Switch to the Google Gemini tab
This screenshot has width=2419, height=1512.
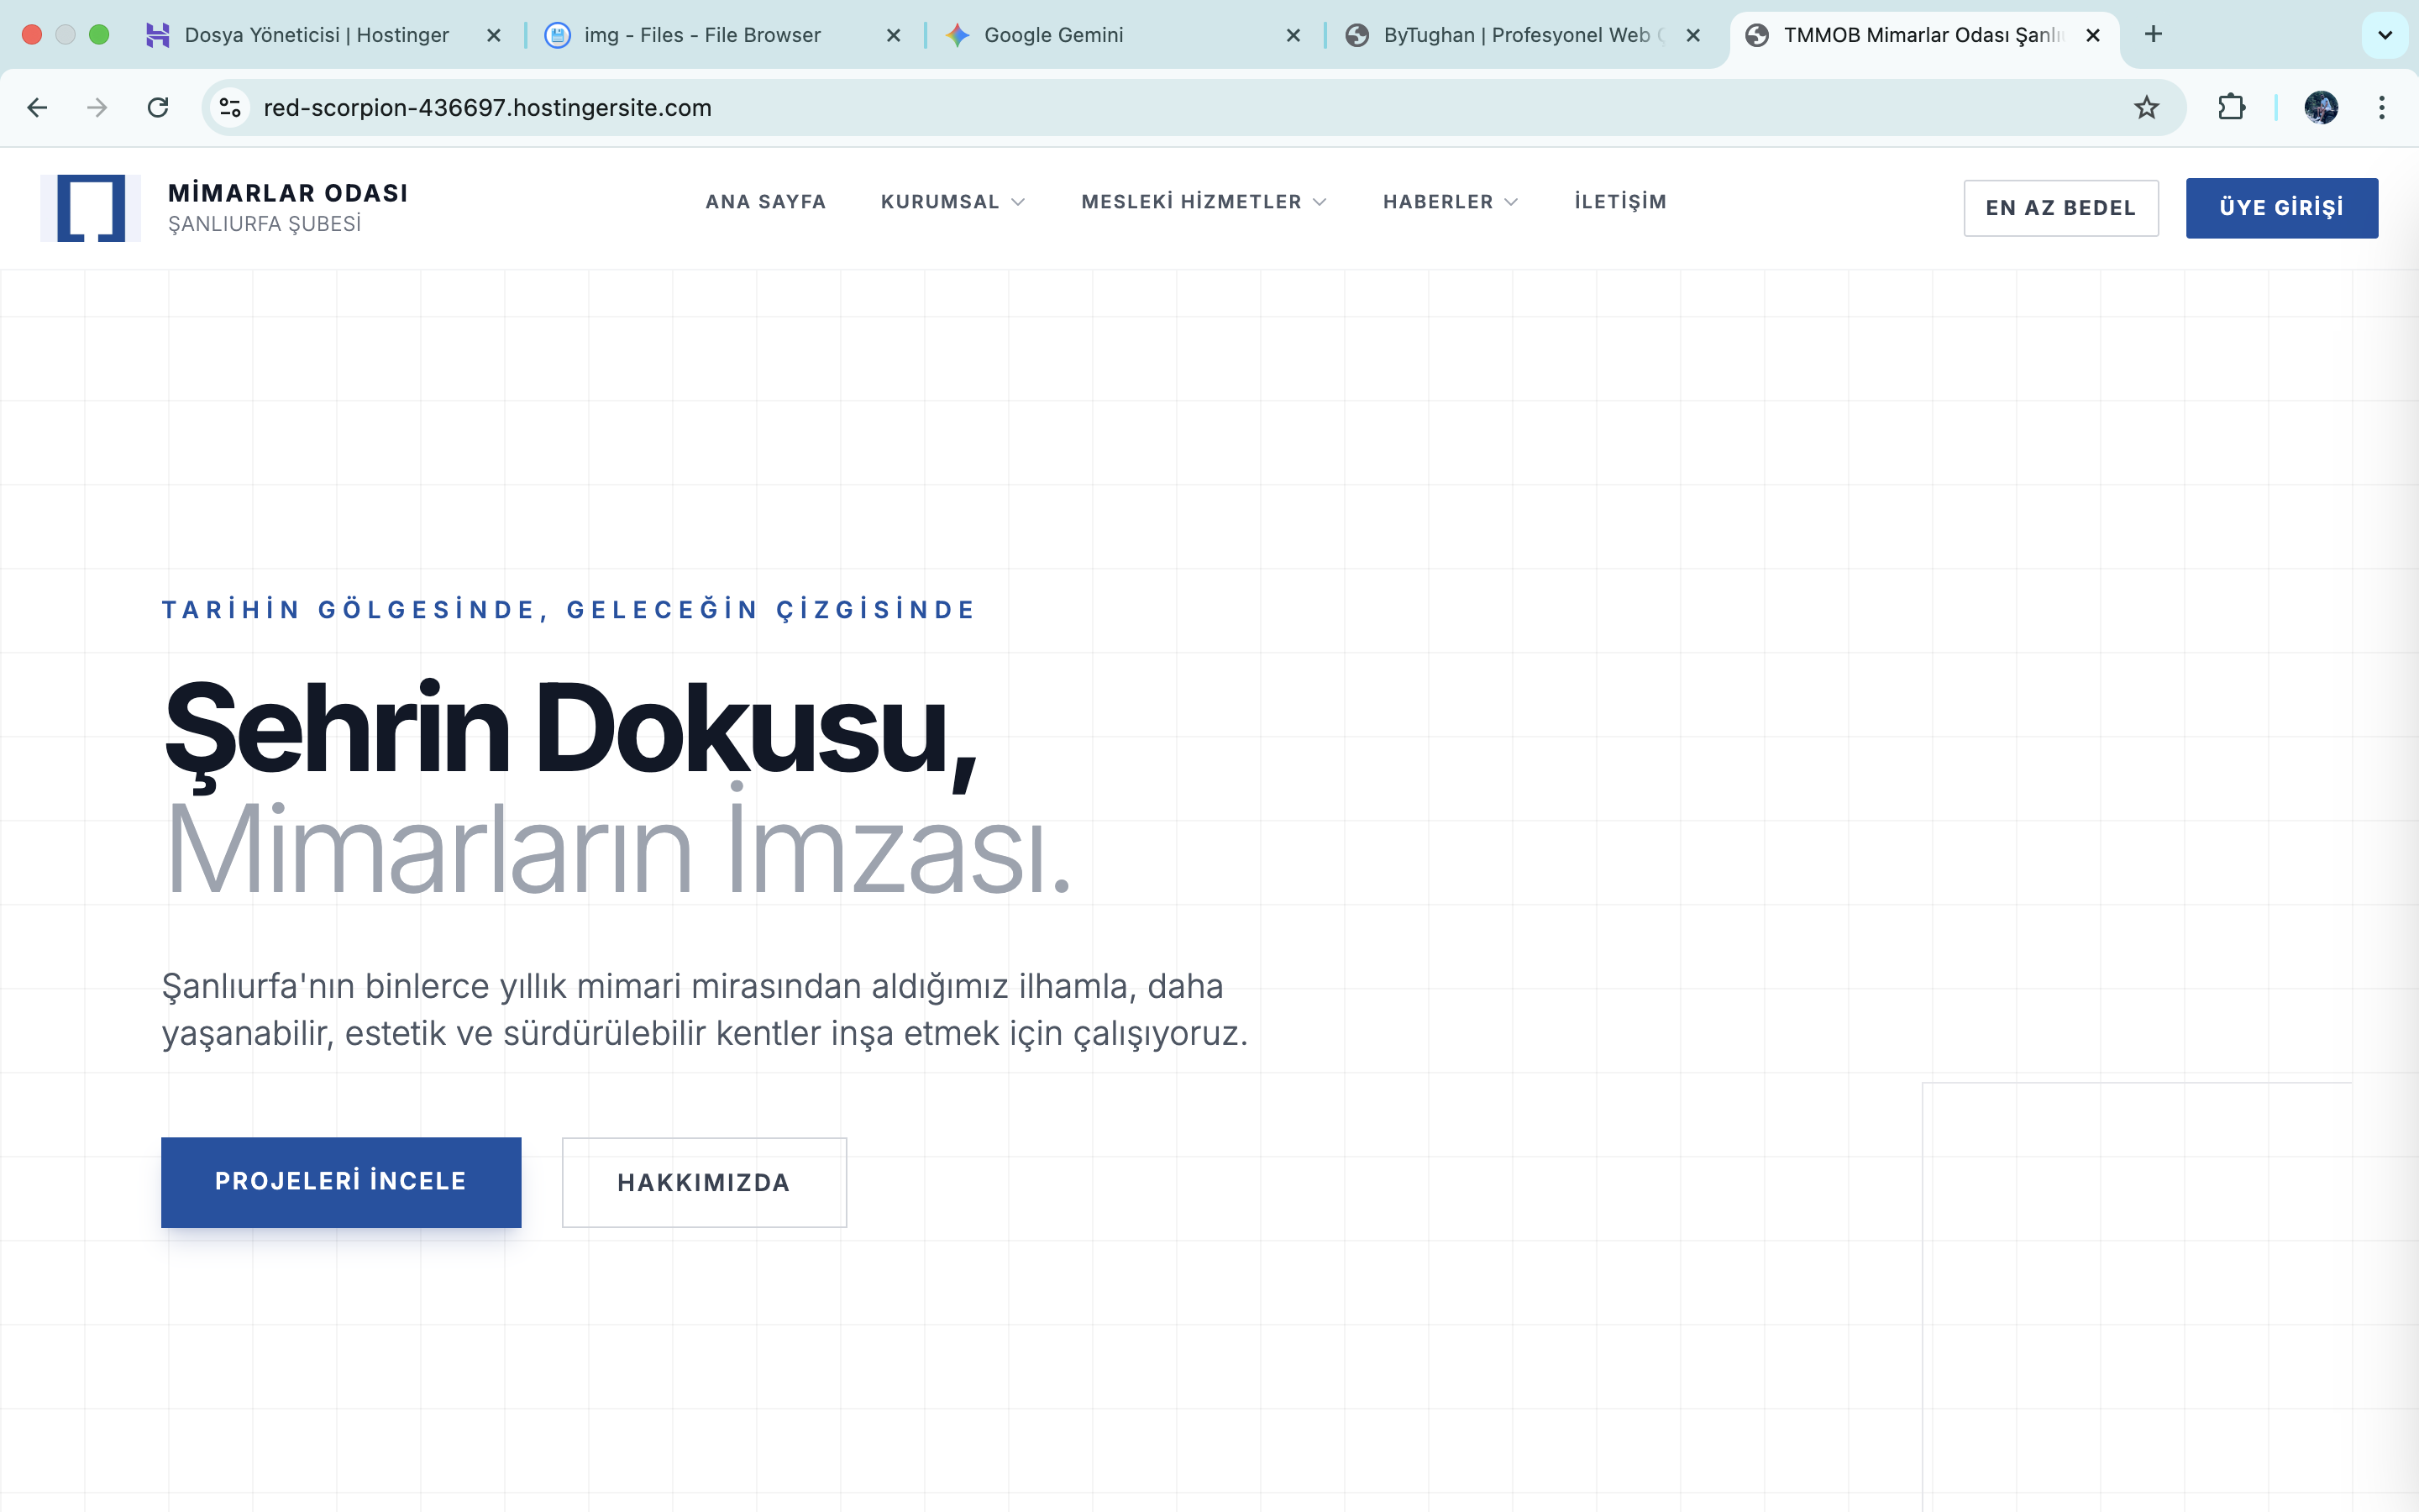click(1052, 35)
